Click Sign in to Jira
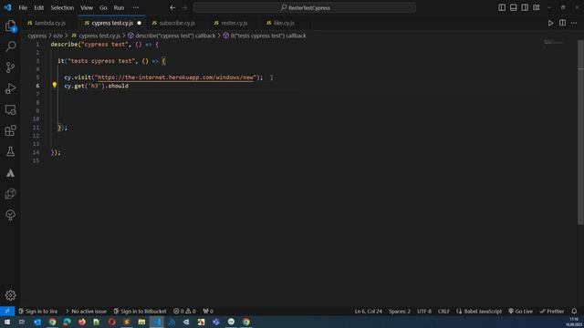 pyautogui.click(x=38, y=311)
